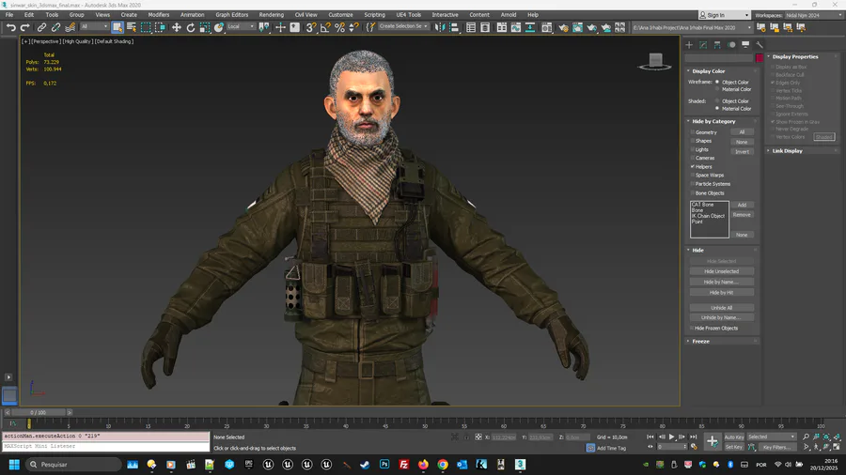Click the Auto Key button
Screen dimensions: 846x475
734,437
